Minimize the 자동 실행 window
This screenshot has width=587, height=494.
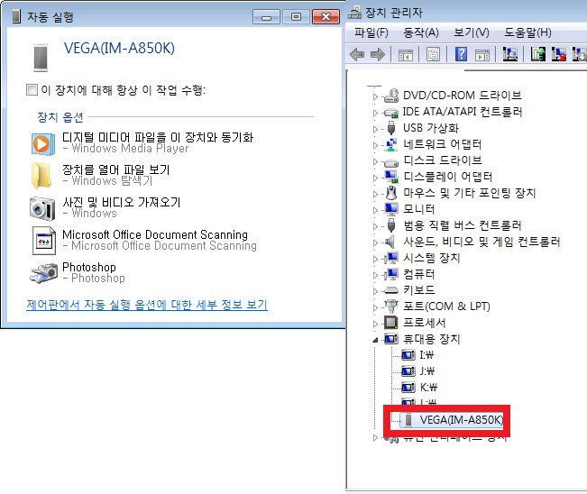tap(266, 17)
